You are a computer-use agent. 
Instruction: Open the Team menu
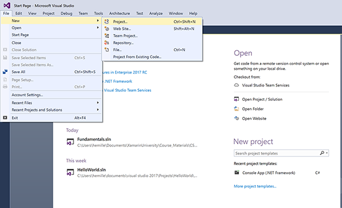click(x=83, y=13)
